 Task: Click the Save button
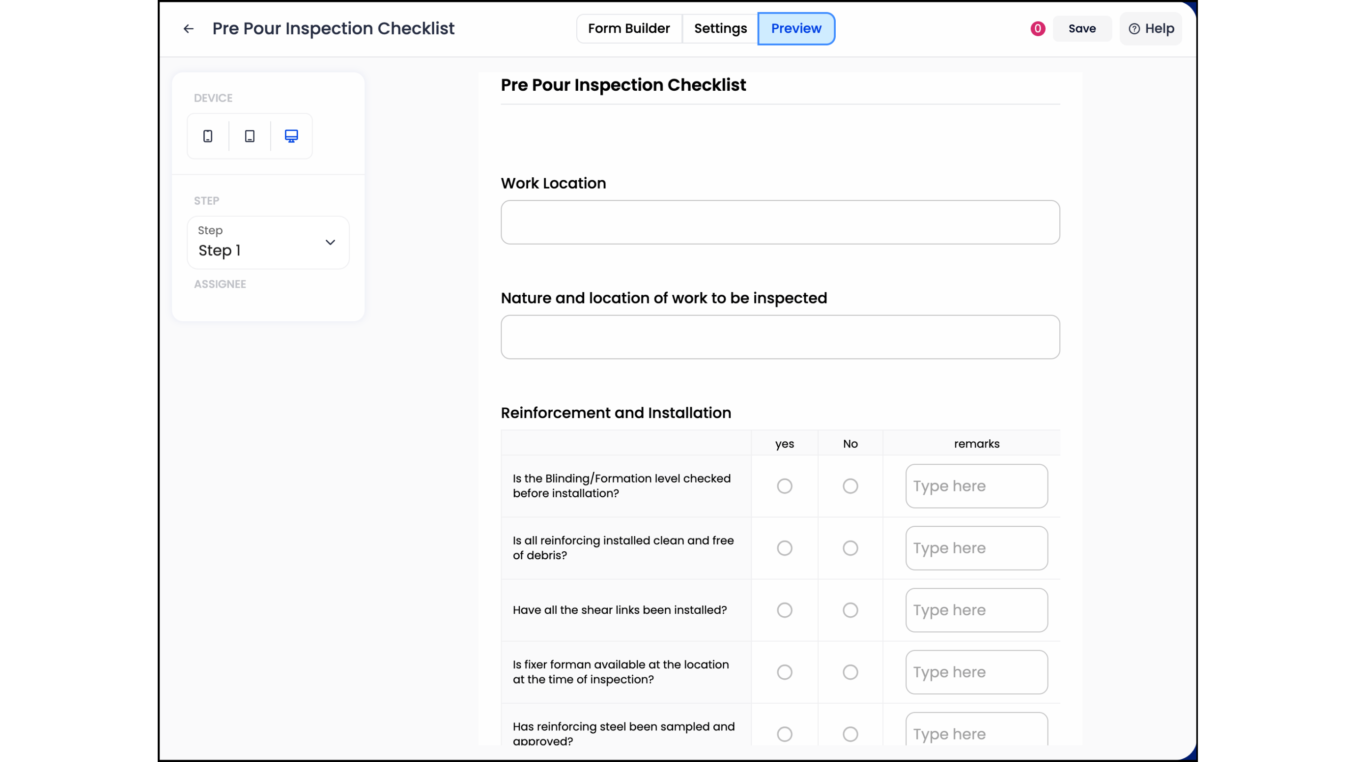[x=1082, y=28]
